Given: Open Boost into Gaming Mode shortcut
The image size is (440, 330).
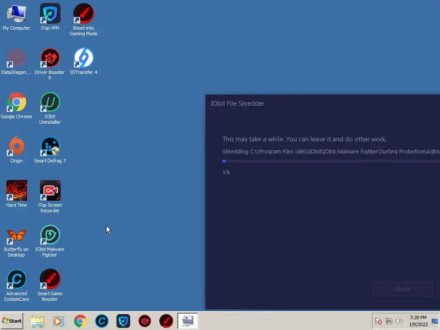Looking at the screenshot, I should pos(83,20).
